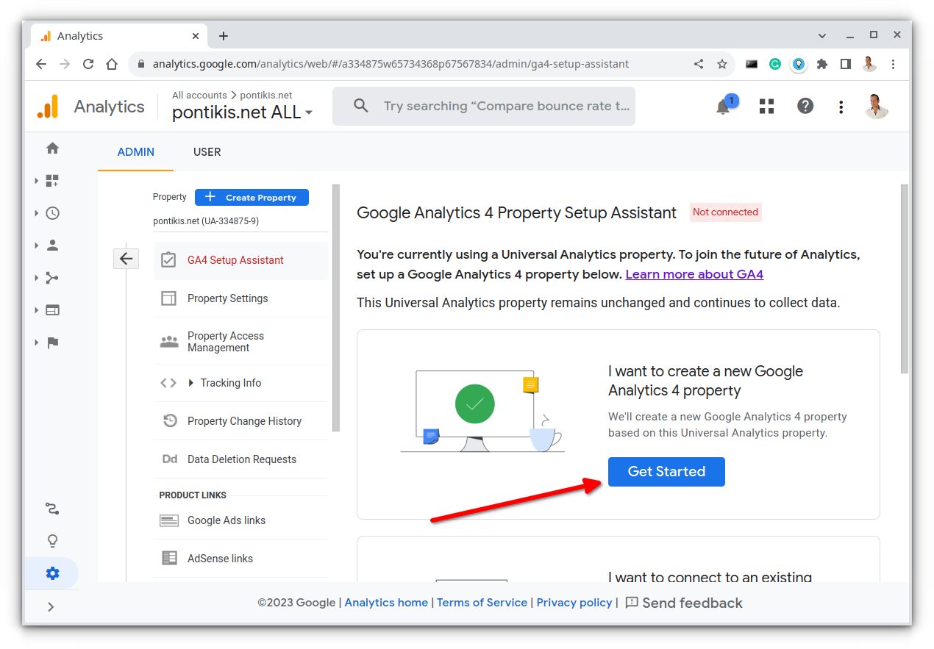Image resolution: width=934 pixels, height=649 pixels.
Task: Open Property Settings
Action: point(241,298)
